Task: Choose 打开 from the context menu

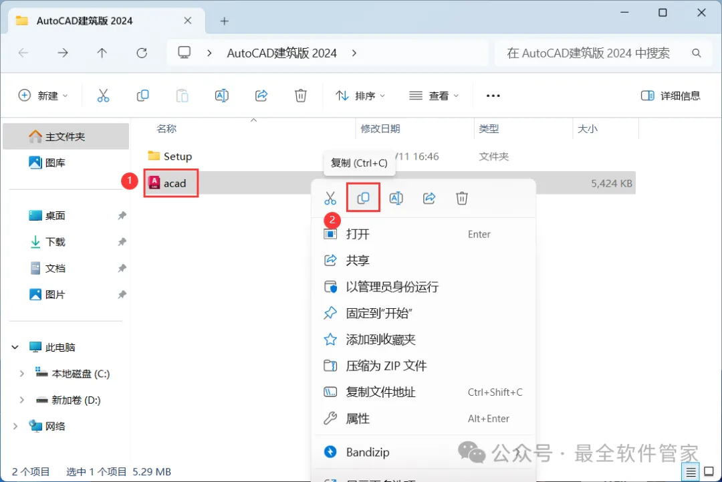Action: coord(424,235)
